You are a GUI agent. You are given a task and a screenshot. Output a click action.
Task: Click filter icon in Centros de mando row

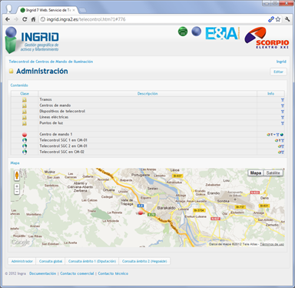coord(283,105)
